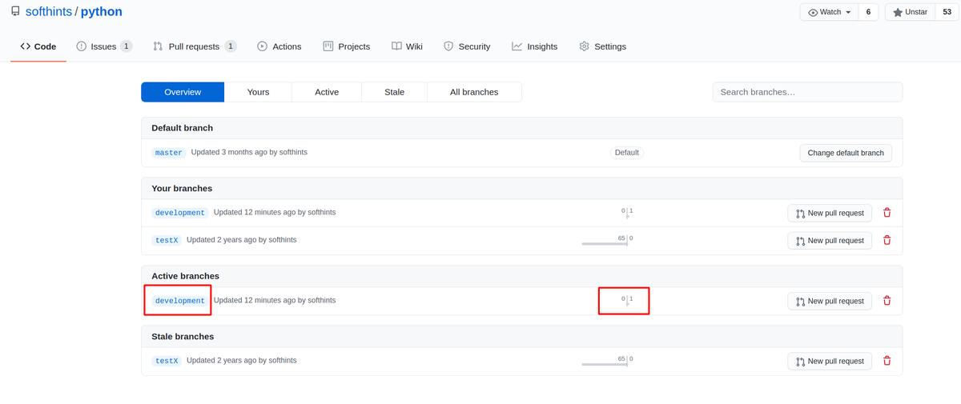The image size is (961, 404).
Task: Select the Overview branches filter
Action: (183, 92)
